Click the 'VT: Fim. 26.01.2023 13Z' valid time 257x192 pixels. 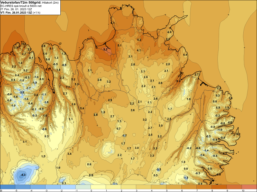[16, 13]
